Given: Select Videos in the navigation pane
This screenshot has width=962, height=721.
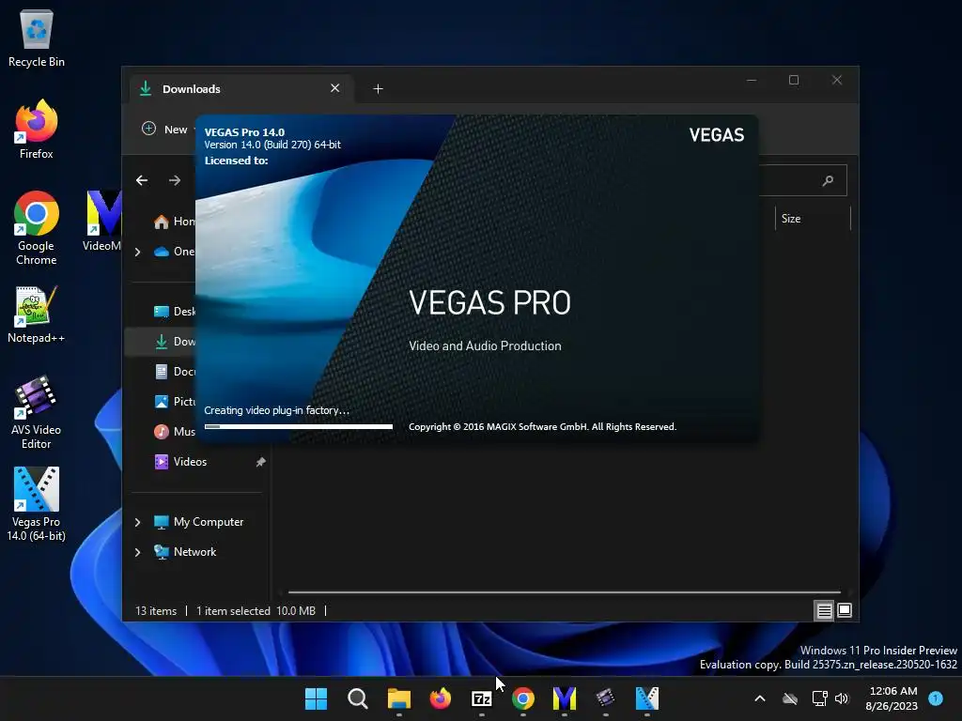Looking at the screenshot, I should (x=180, y=462).
